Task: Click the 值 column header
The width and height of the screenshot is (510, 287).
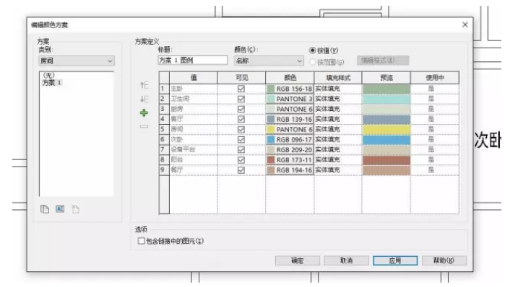Action: 194,78
